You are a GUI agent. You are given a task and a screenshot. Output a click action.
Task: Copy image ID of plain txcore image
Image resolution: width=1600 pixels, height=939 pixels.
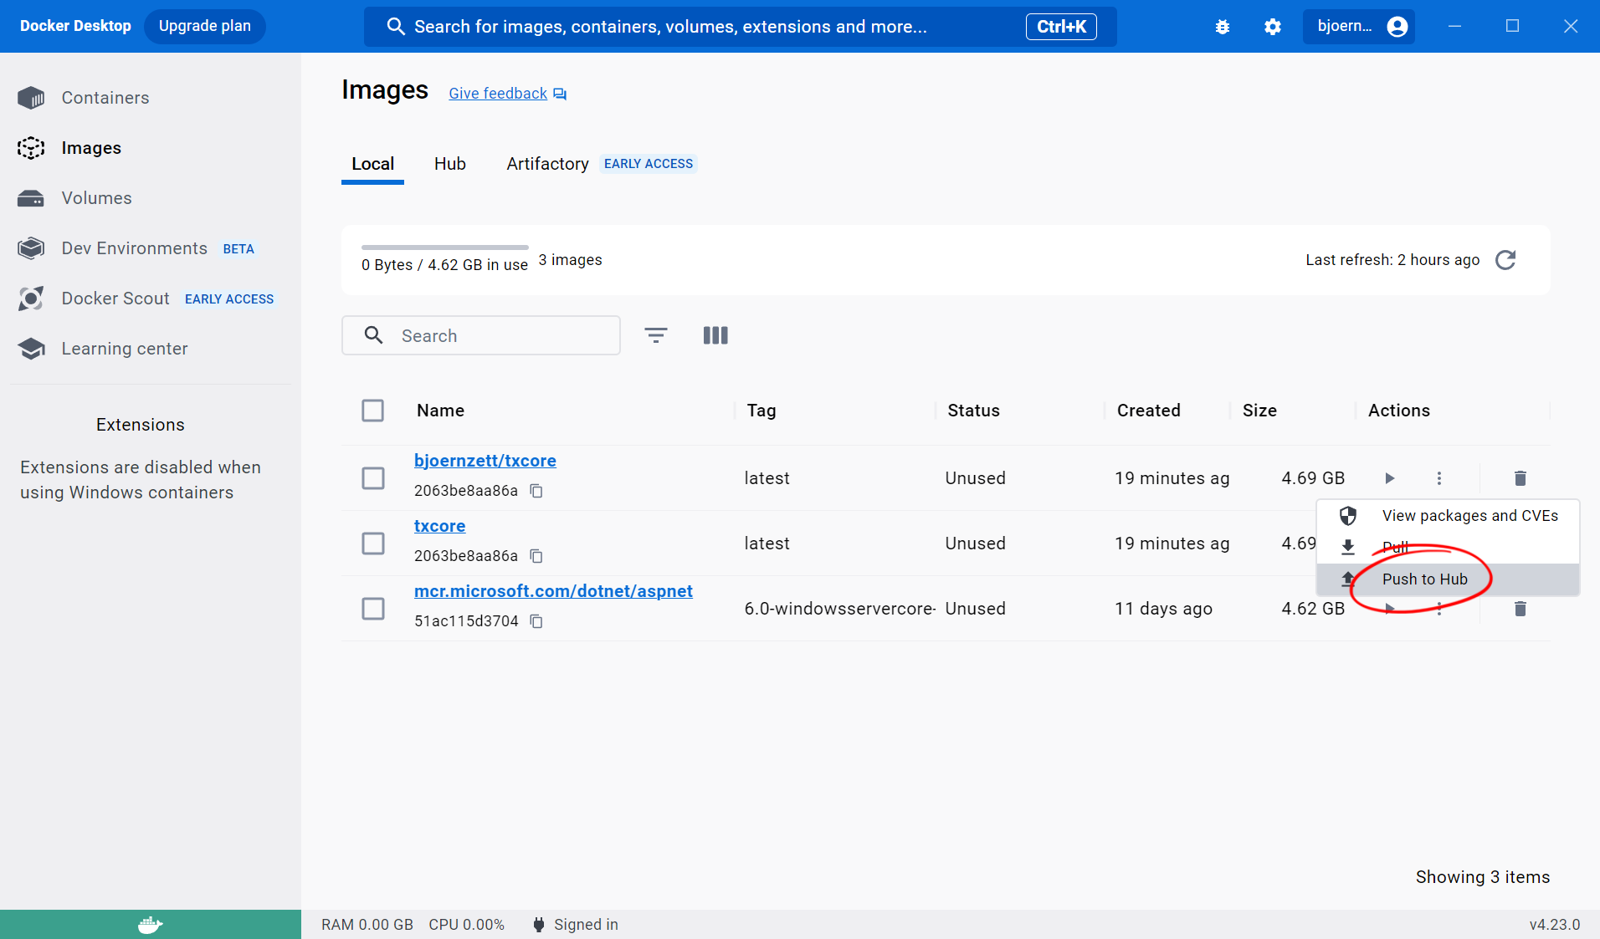536,556
